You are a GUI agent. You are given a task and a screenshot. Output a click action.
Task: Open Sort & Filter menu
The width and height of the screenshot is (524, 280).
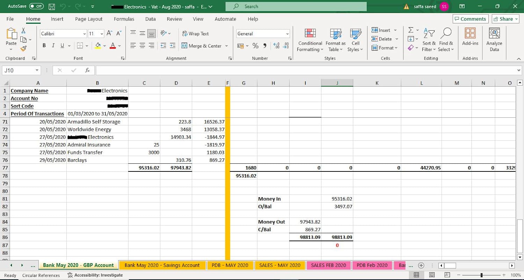[429, 40]
